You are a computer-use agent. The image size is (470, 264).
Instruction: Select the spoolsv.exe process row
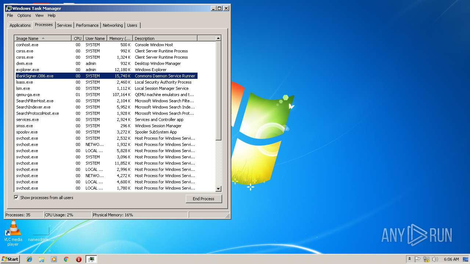coord(106,132)
